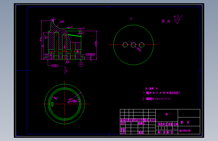Select the parallelism tolerance frame 0.05 A
The image size is (218, 141).
click(91, 54)
